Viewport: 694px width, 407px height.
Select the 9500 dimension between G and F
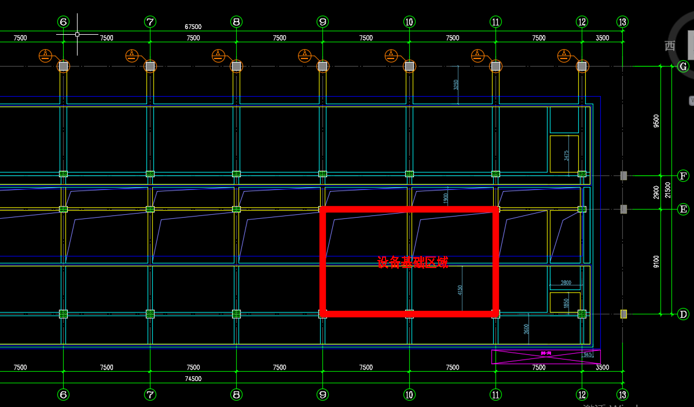point(656,121)
